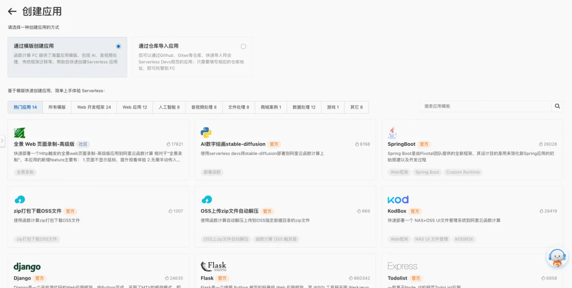Viewport: 572px width, 288px height.
Task: Click the KODBOX tag
Action: pos(464,239)
